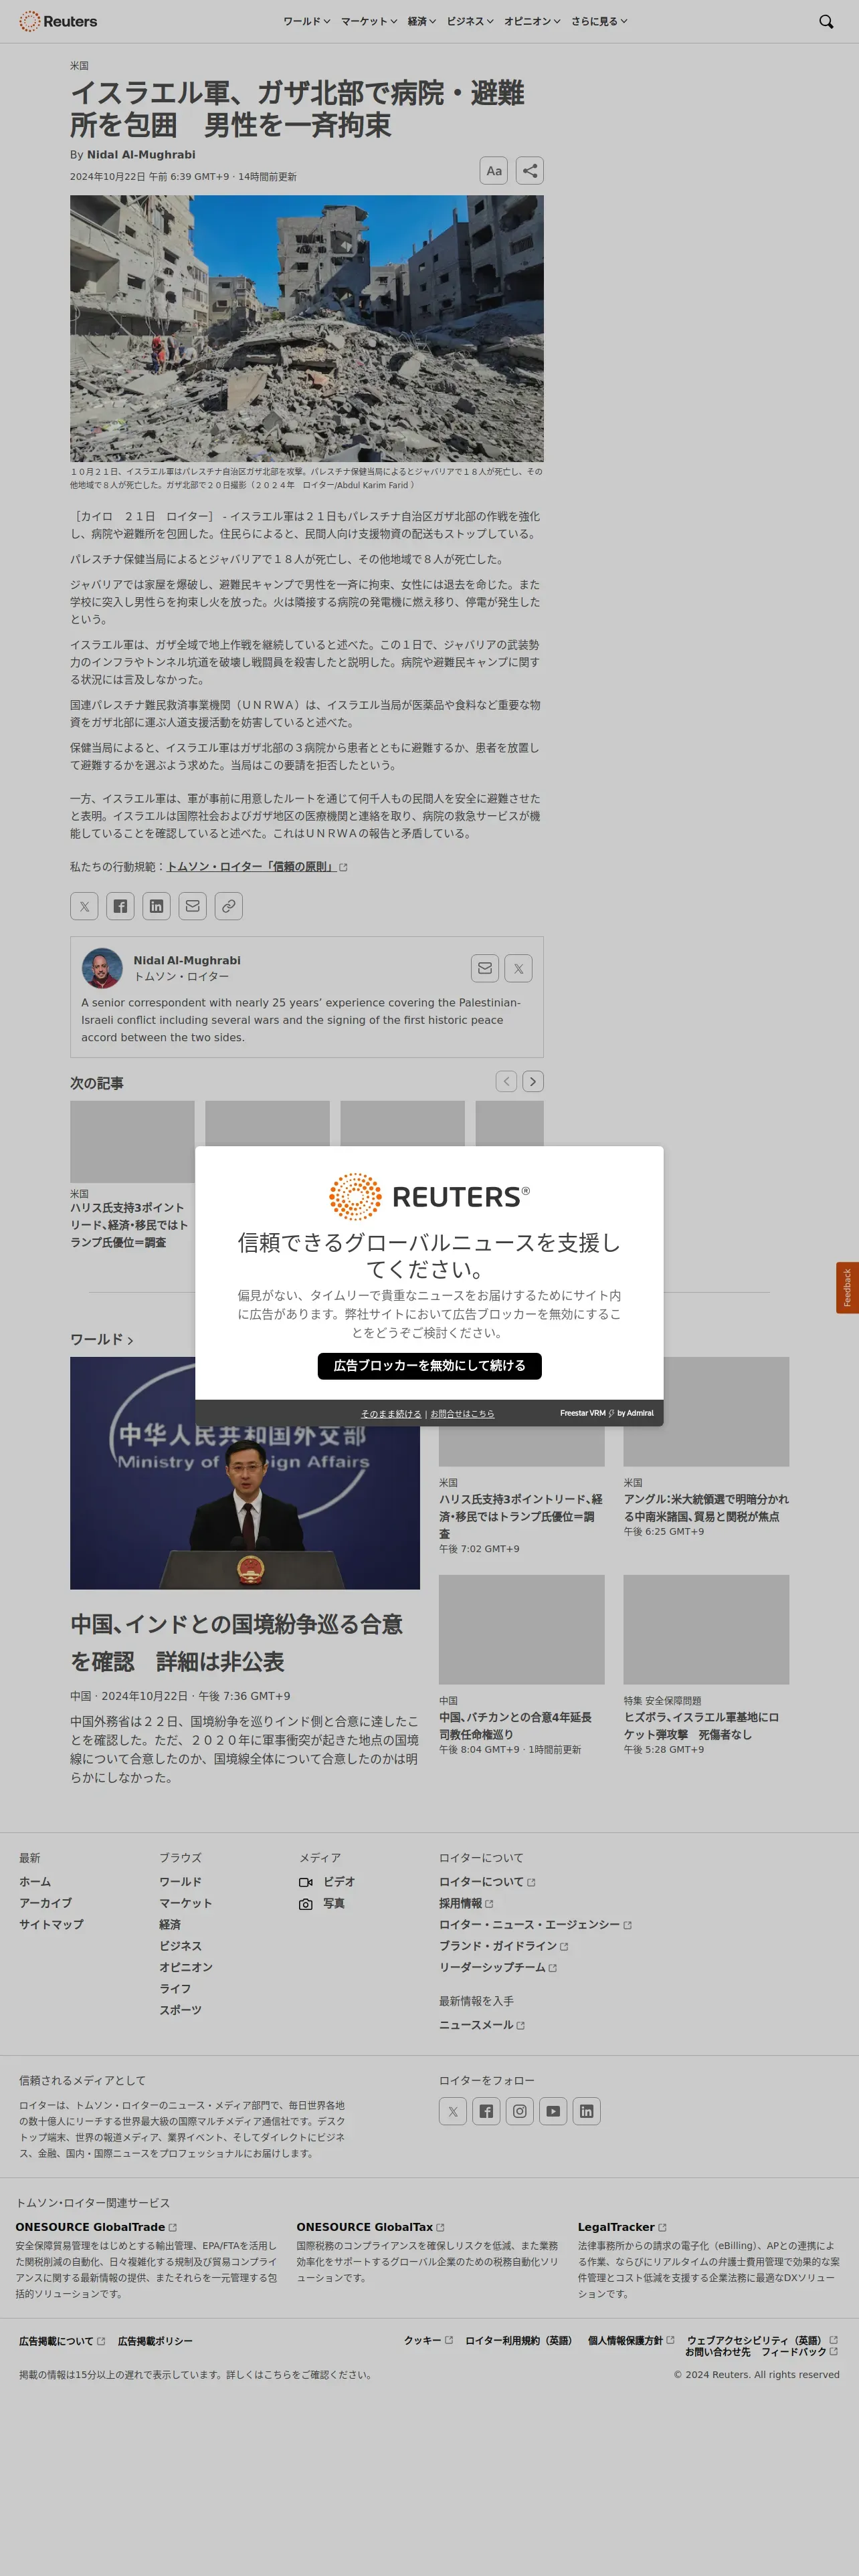This screenshot has width=859, height=2576.
Task: Open ONESOURCE GlobalTrade link
Action: pos(96,2227)
